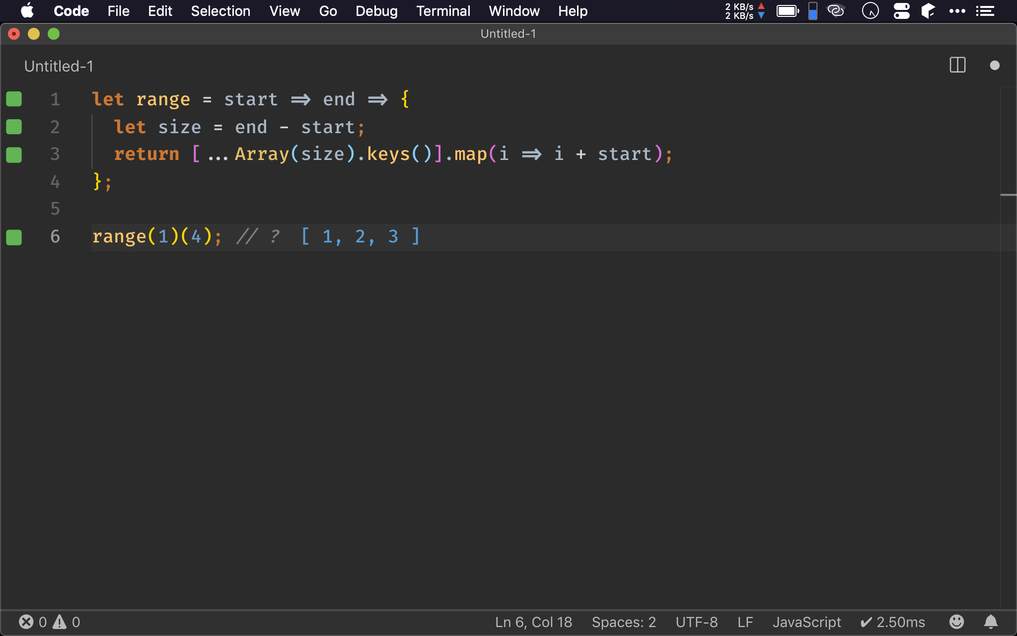This screenshot has width=1017, height=636.
Task: Open the Apple menu
Action: point(27,10)
